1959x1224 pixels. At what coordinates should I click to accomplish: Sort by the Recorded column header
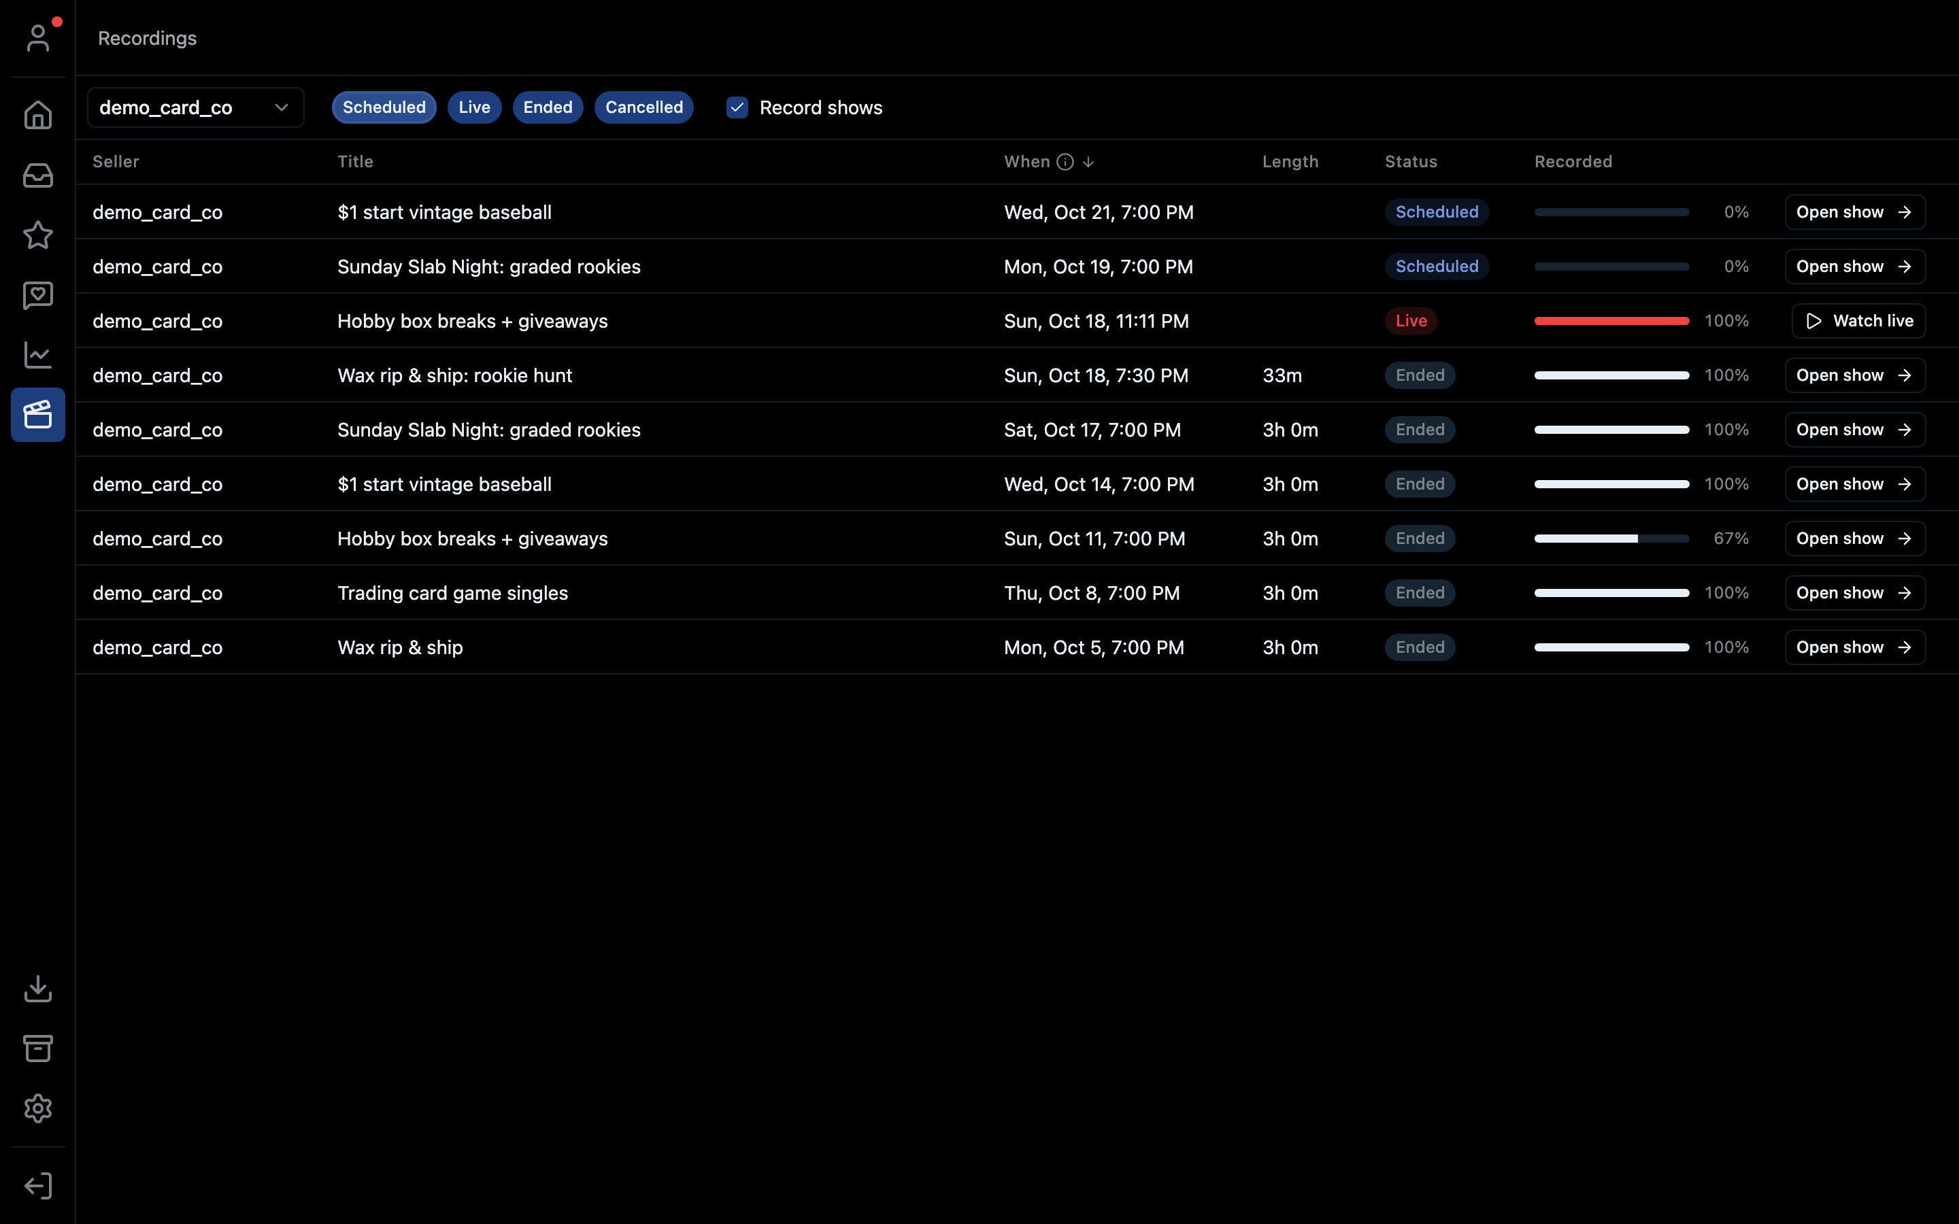point(1573,162)
